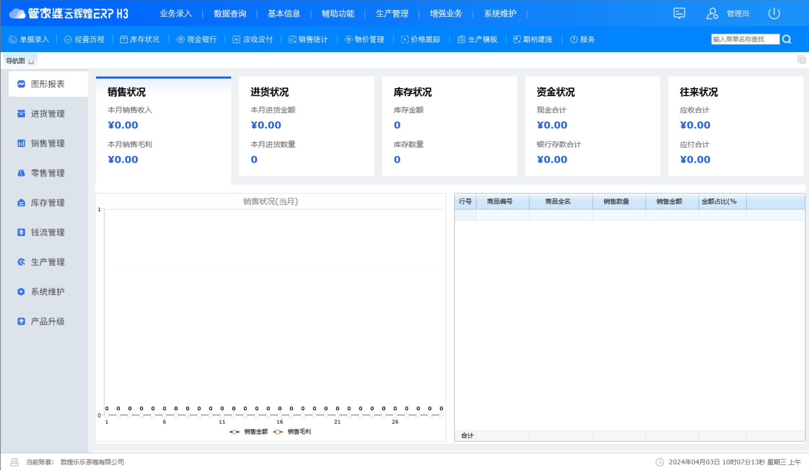Open the 业务录入 menu
Image resolution: width=809 pixels, height=470 pixels.
coord(176,14)
